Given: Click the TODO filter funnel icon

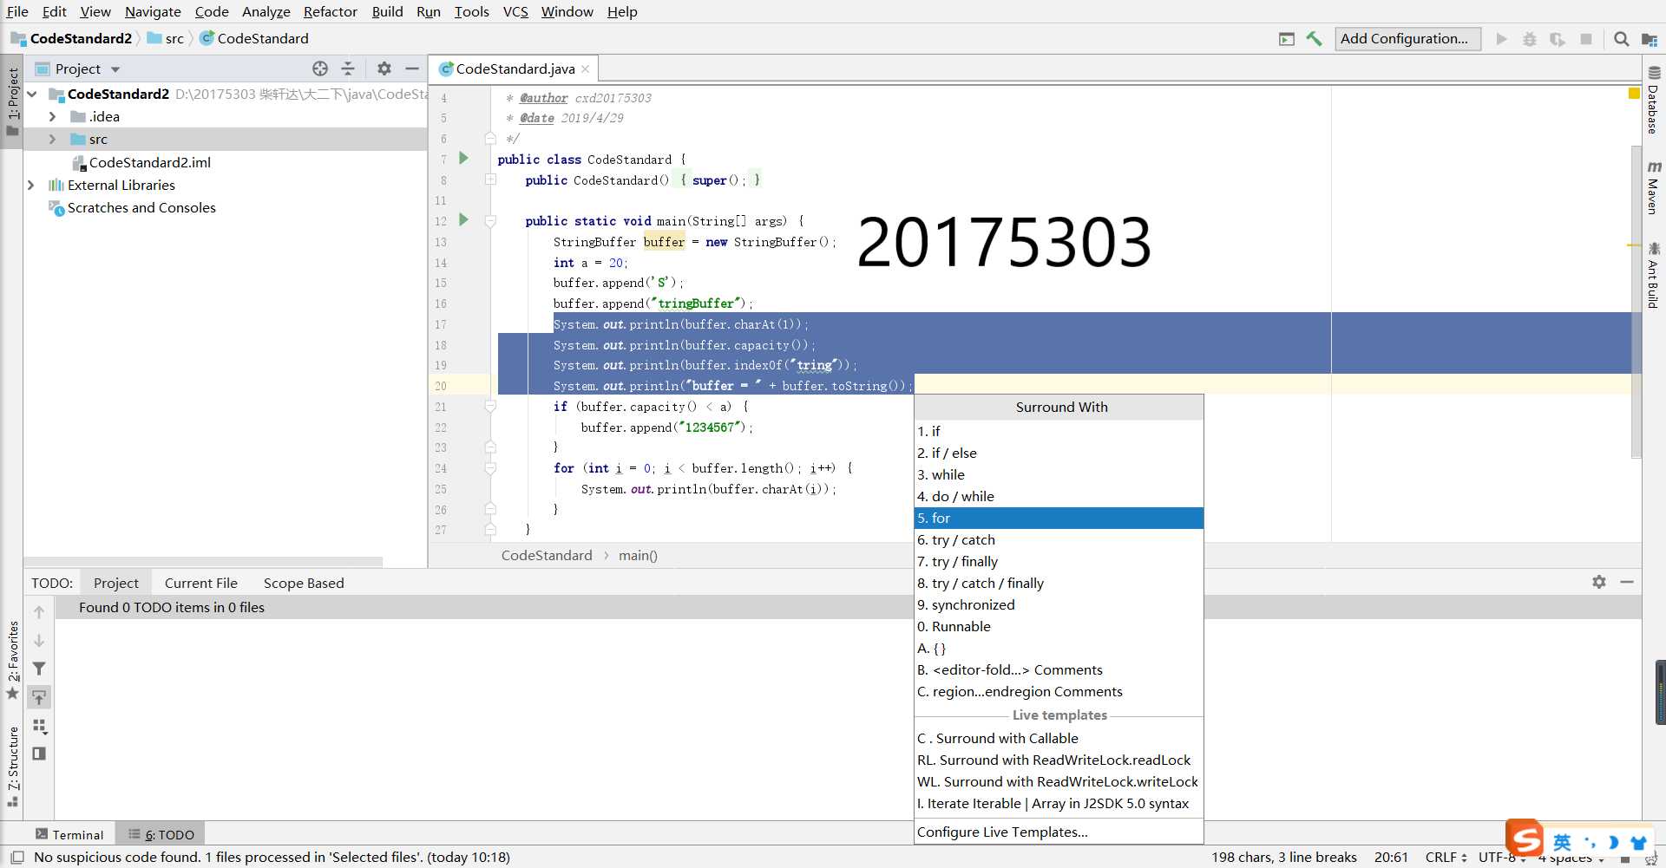Looking at the screenshot, I should click(x=39, y=669).
